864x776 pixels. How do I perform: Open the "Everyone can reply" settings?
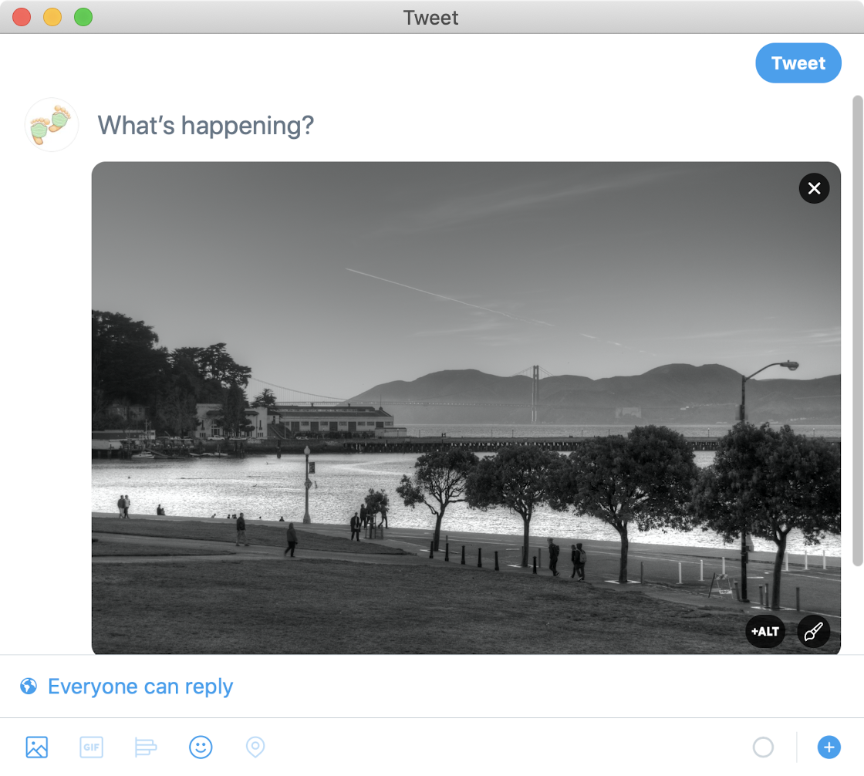(x=140, y=687)
